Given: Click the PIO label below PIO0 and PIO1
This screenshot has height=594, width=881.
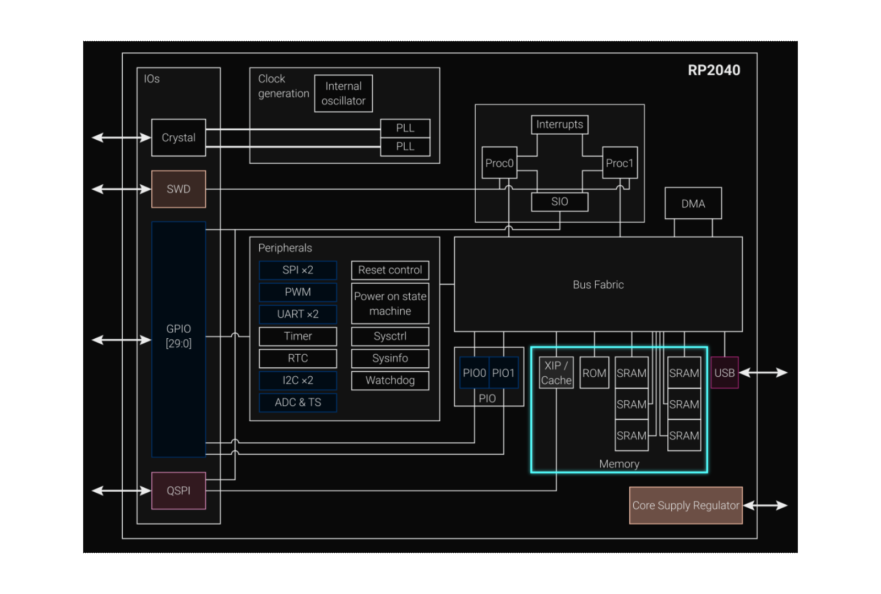Looking at the screenshot, I should tap(487, 398).
